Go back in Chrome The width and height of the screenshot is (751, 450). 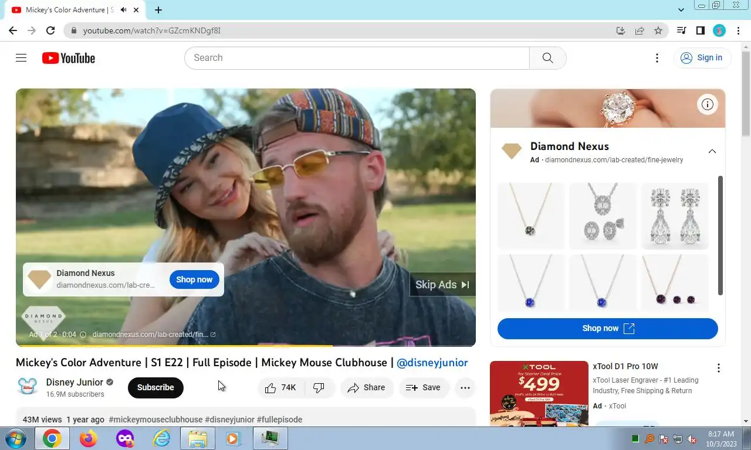(x=13, y=30)
